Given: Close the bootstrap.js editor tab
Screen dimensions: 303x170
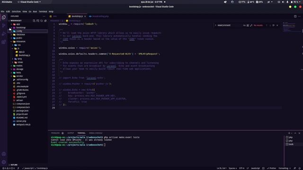Looking at the screenshot, I should [x=85, y=17].
